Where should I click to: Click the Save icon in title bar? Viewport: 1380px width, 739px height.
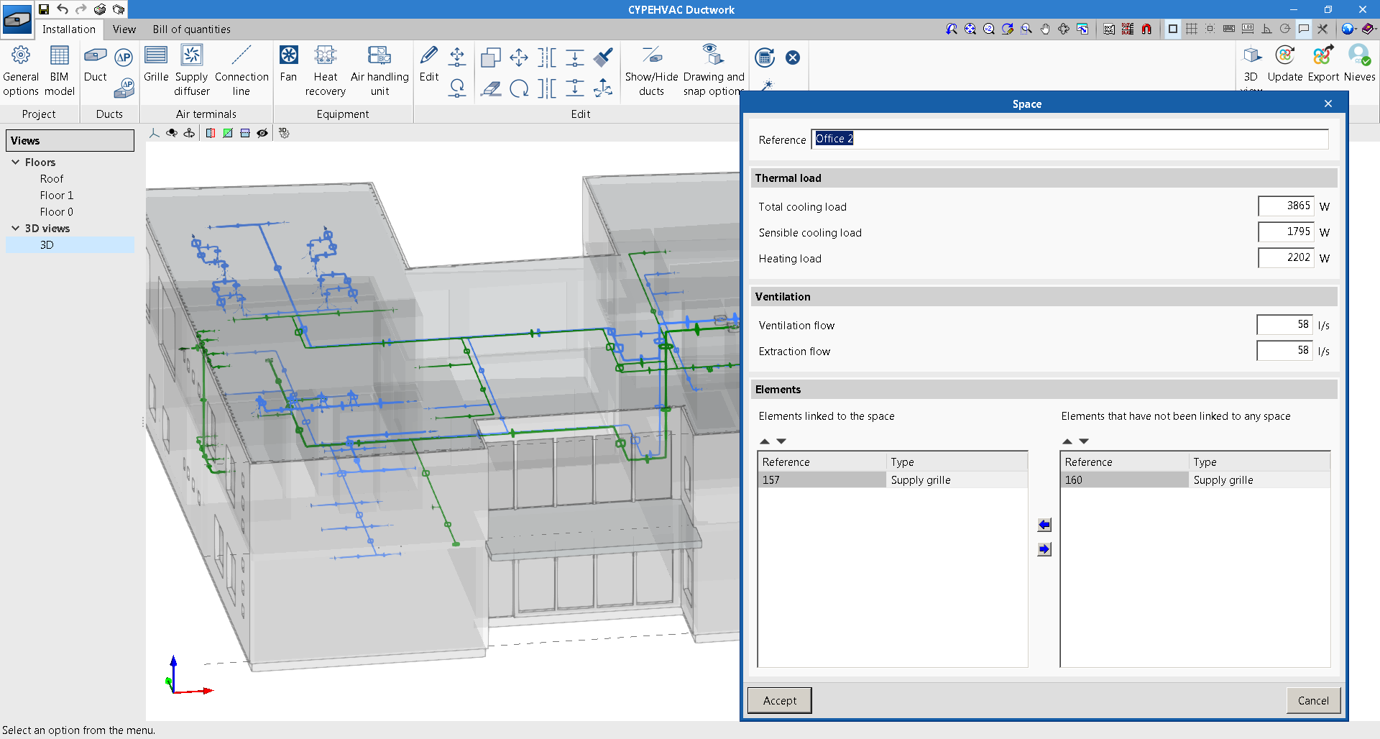click(x=44, y=9)
